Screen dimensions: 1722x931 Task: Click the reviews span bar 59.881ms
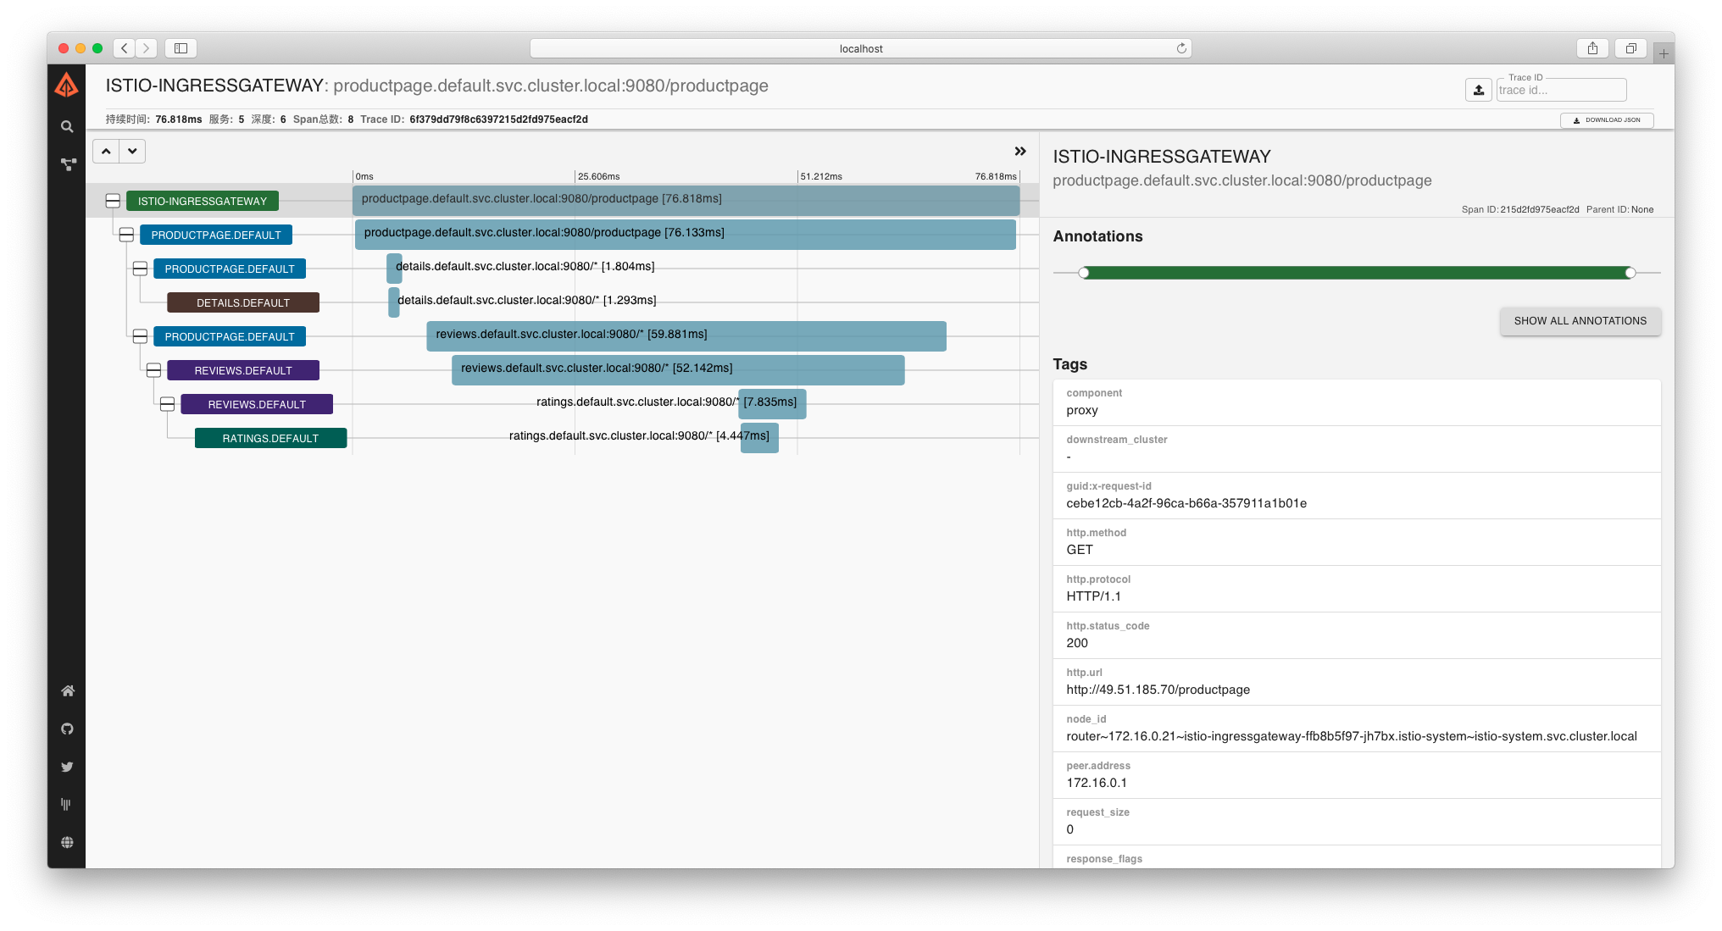686,335
